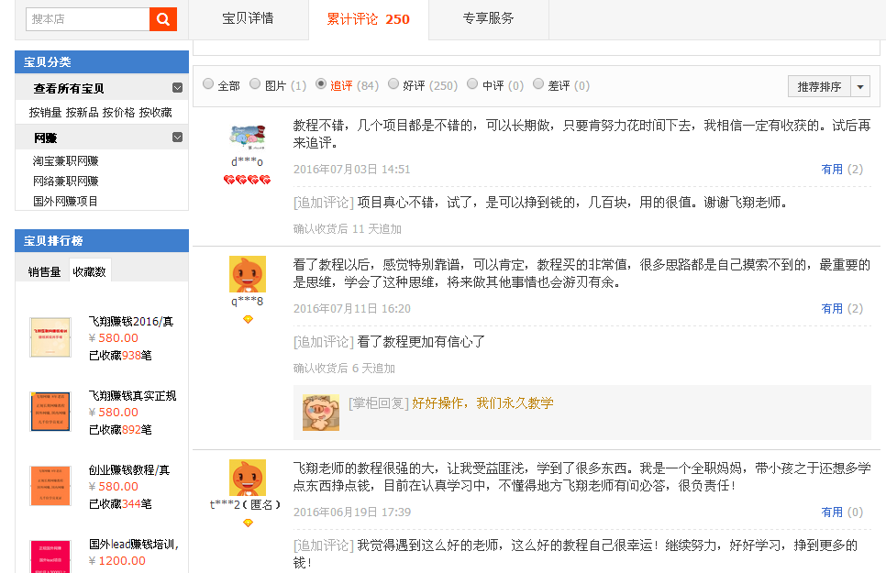Click the shop owner's pig avatar
This screenshot has width=886, height=573.
pyautogui.click(x=321, y=413)
